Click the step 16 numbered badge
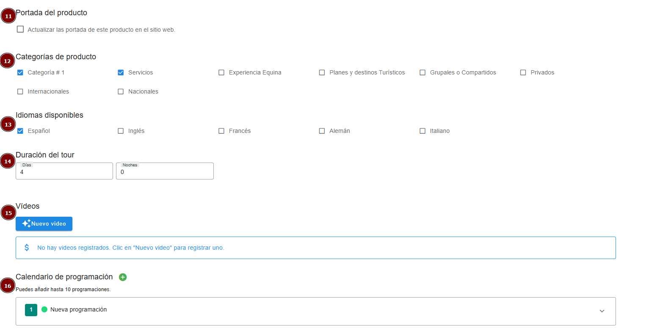This screenshot has height=331, width=660. click(8, 286)
